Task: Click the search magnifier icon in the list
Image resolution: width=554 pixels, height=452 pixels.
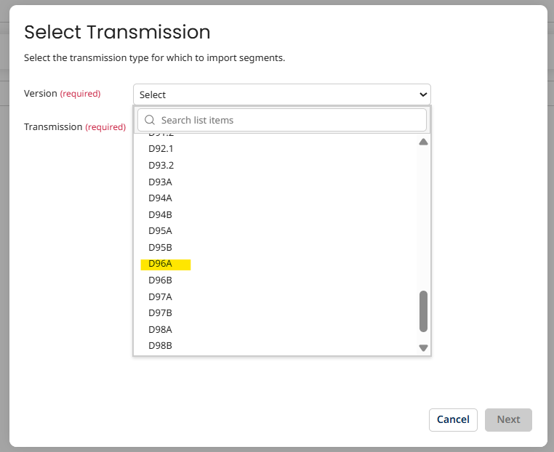Action: tap(150, 120)
